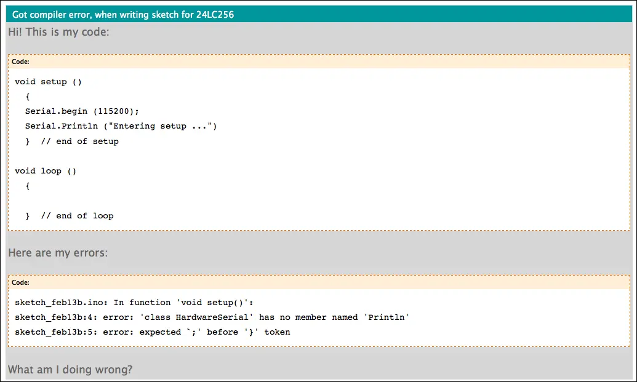
Task: Click the opening brace under void loop
Action: (x=28, y=186)
